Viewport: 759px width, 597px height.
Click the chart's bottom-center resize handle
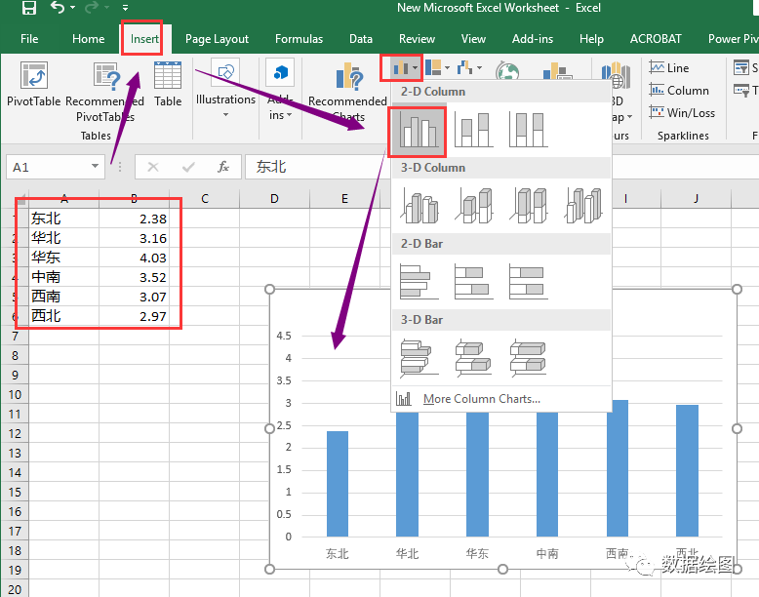(503, 569)
